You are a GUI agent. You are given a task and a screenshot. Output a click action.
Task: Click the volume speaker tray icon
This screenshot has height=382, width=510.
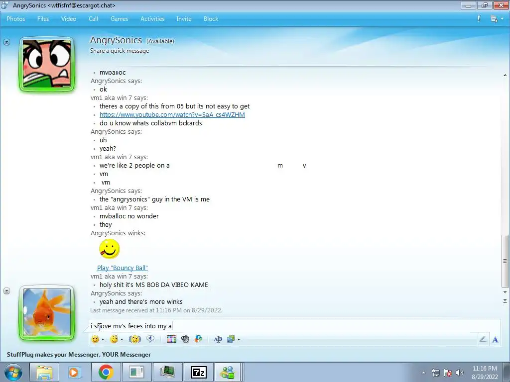tap(460, 373)
